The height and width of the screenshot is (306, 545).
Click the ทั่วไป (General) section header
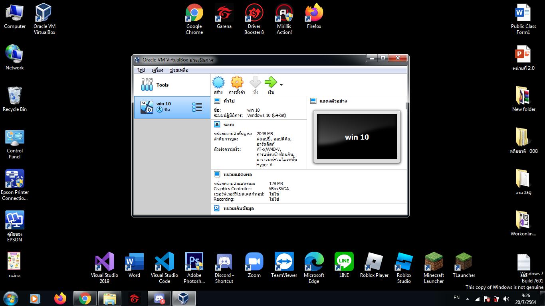pos(229,101)
